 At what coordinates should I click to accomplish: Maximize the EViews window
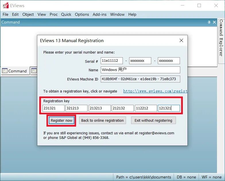(199, 5)
